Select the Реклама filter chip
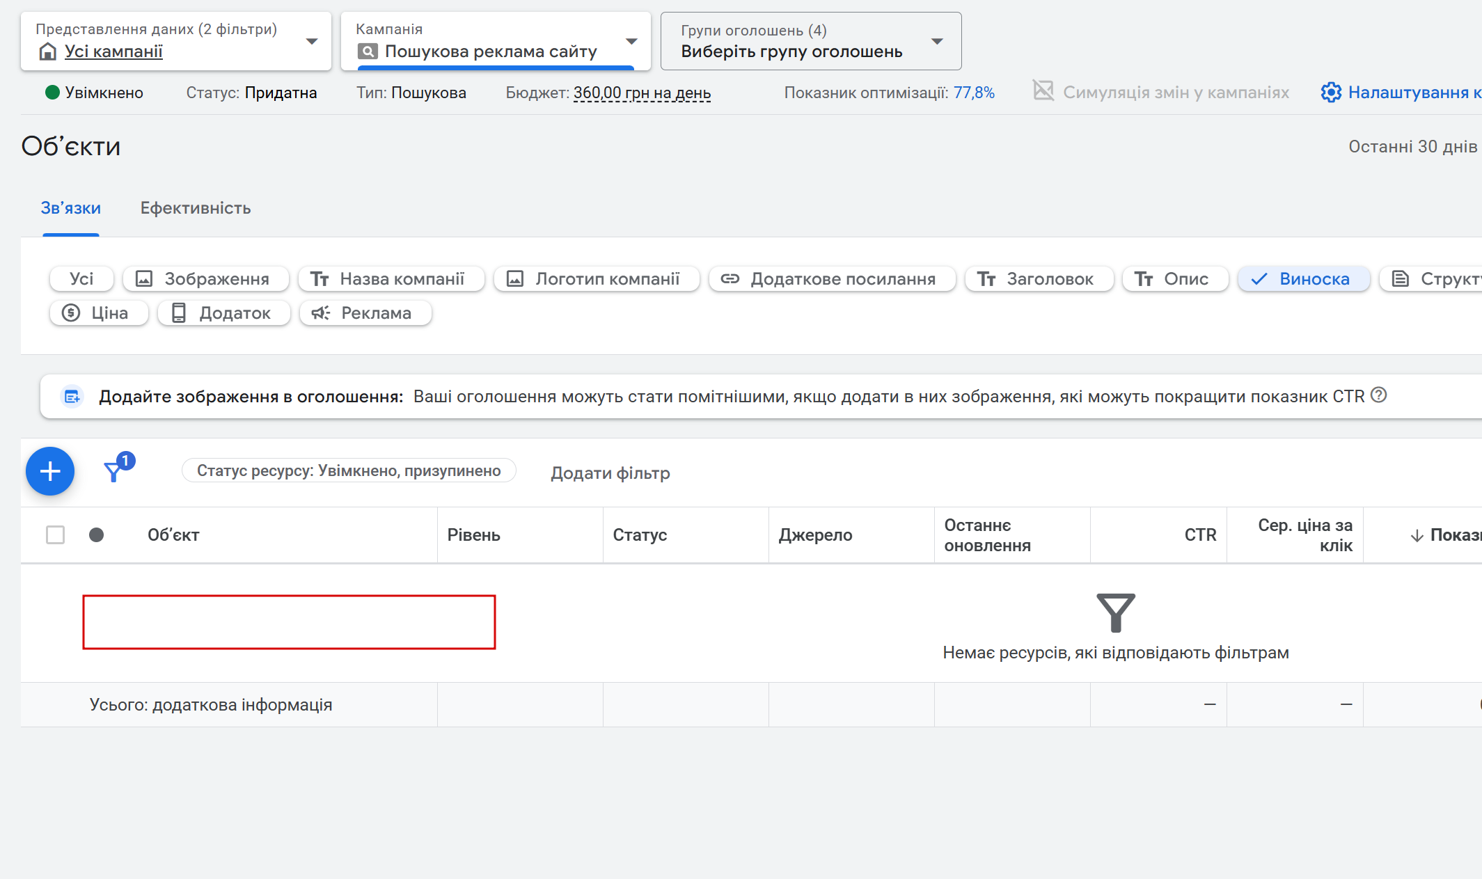1482x879 pixels. click(365, 312)
